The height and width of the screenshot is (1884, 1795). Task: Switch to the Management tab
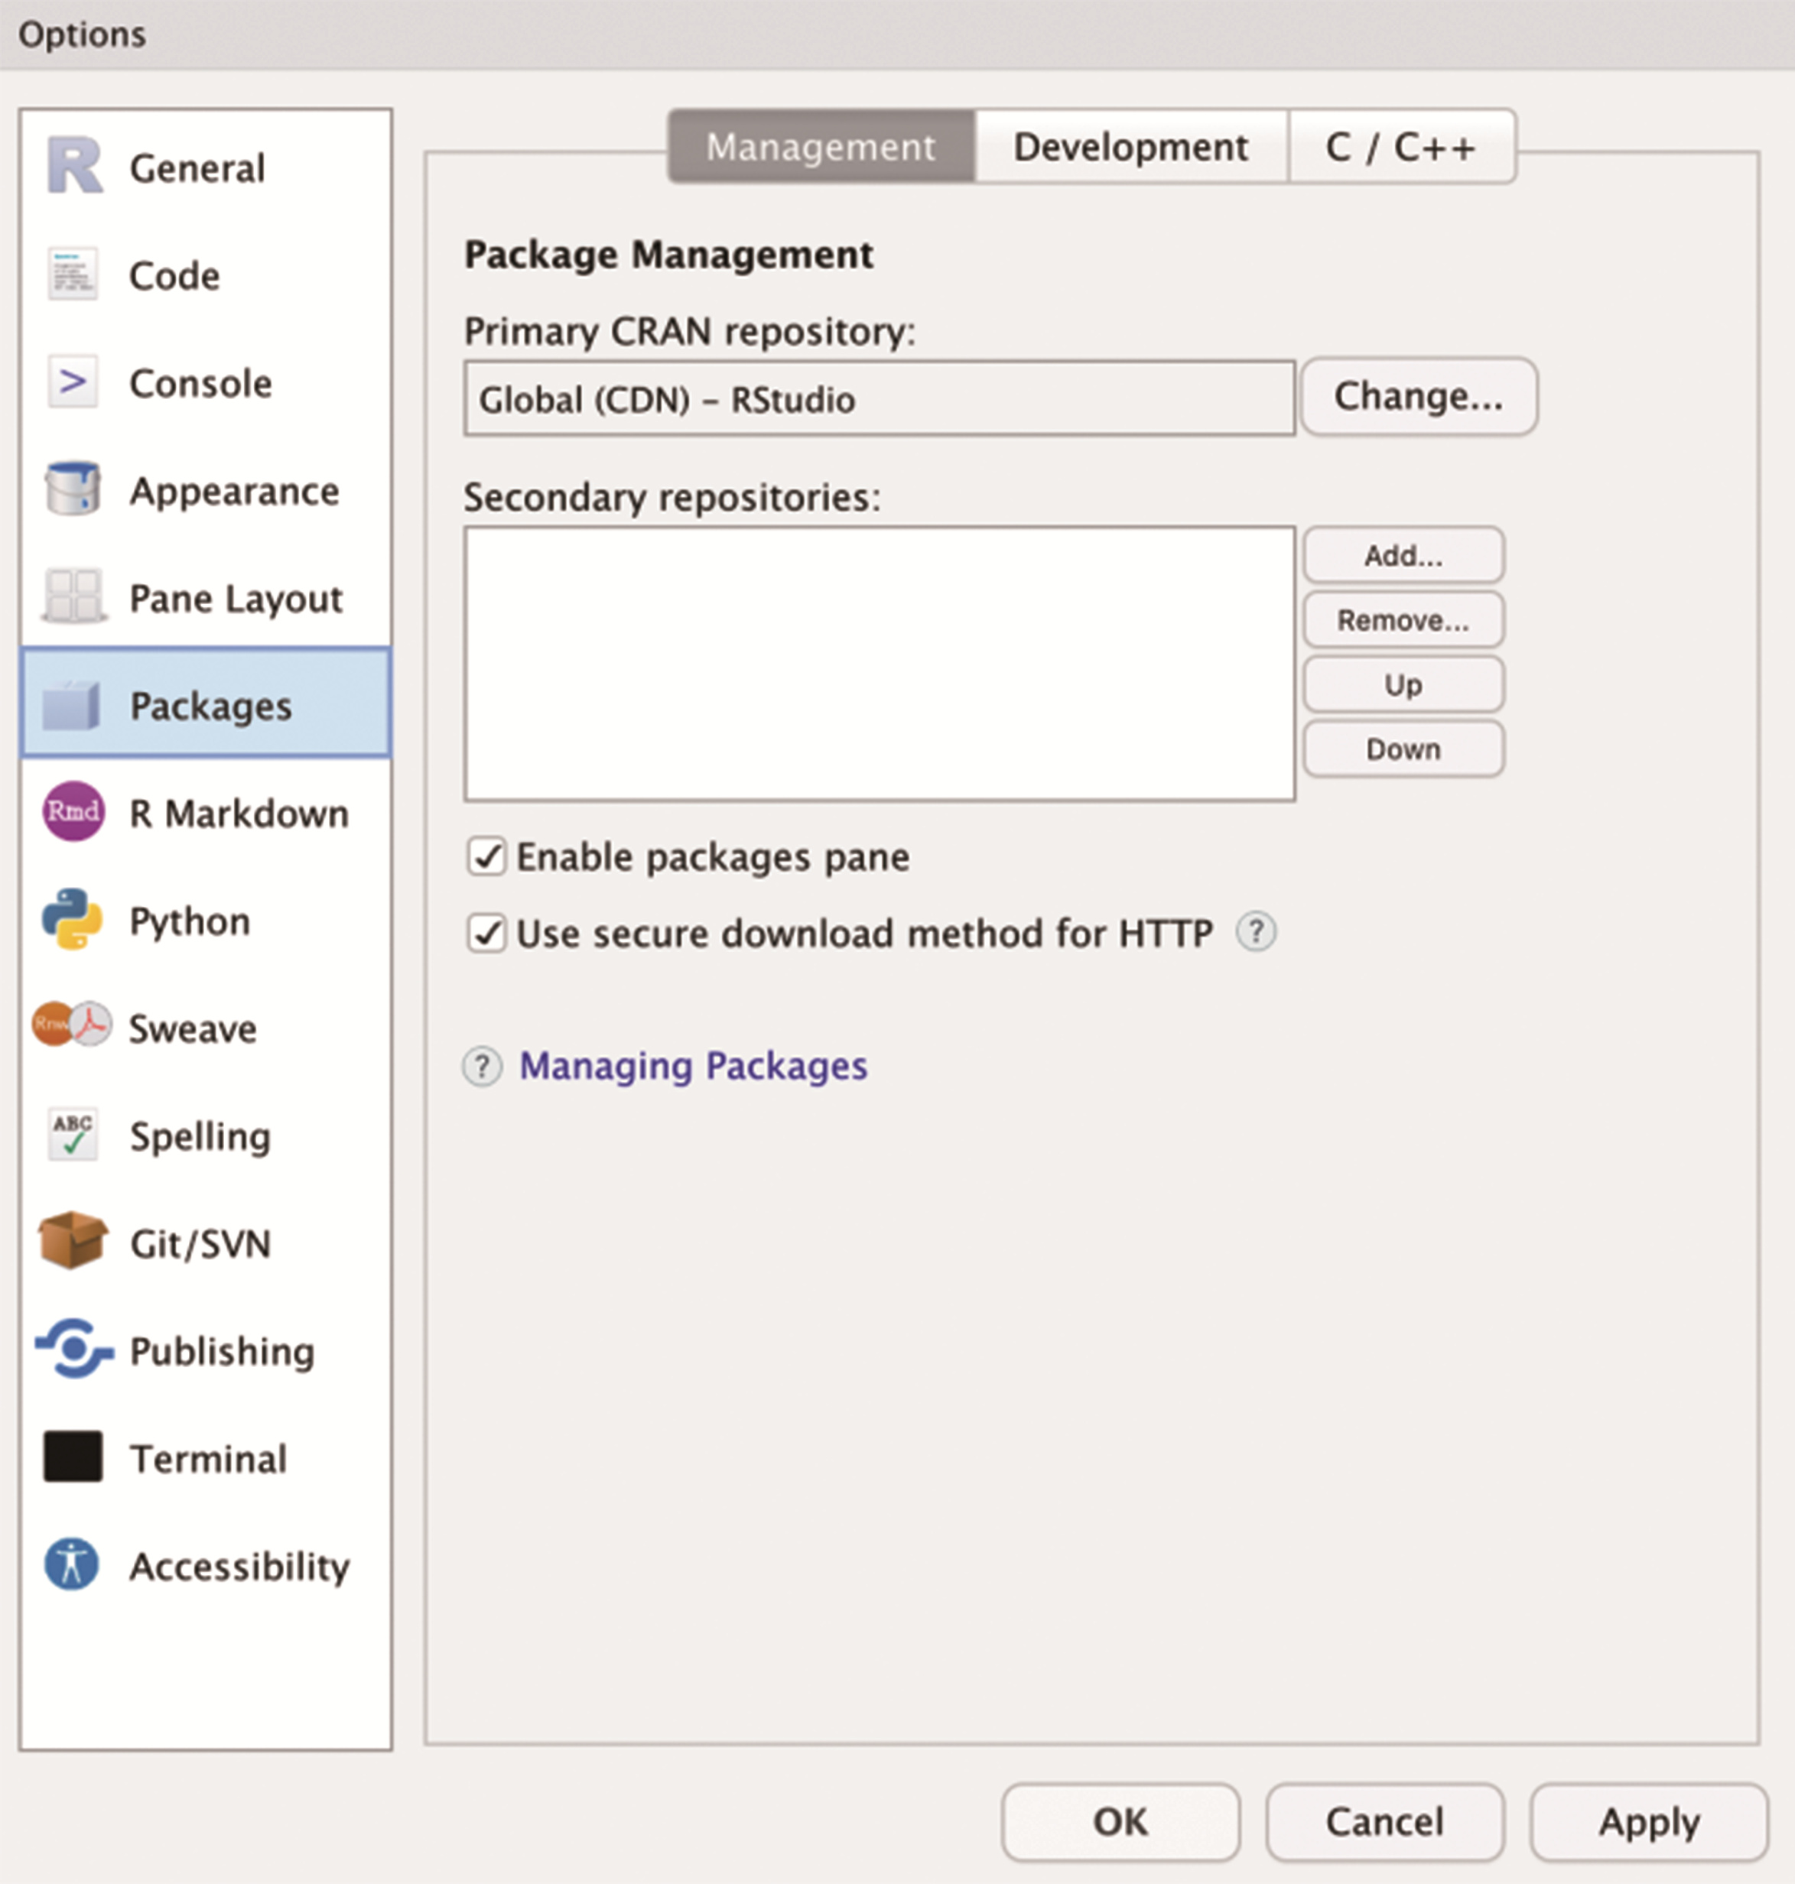[x=821, y=146]
